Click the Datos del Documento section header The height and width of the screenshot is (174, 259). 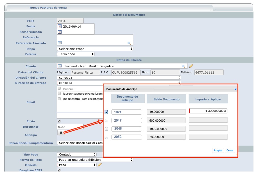(129, 15)
